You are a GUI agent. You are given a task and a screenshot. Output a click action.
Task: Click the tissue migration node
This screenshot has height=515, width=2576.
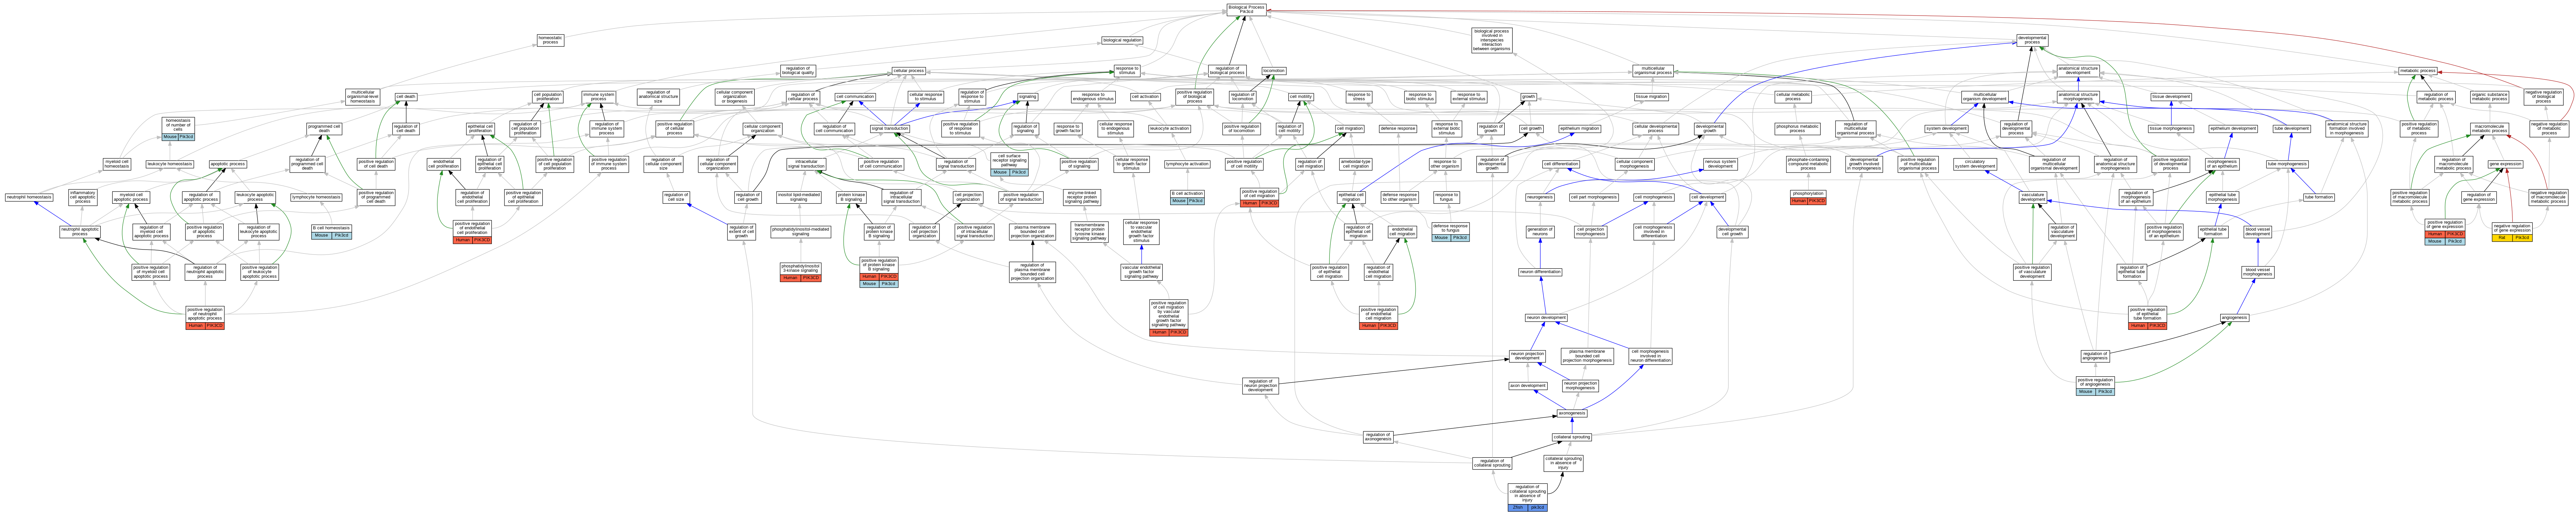1651,97
